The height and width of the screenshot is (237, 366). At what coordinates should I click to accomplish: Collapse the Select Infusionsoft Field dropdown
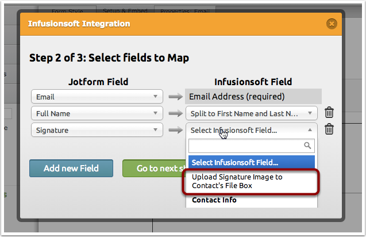click(252, 130)
